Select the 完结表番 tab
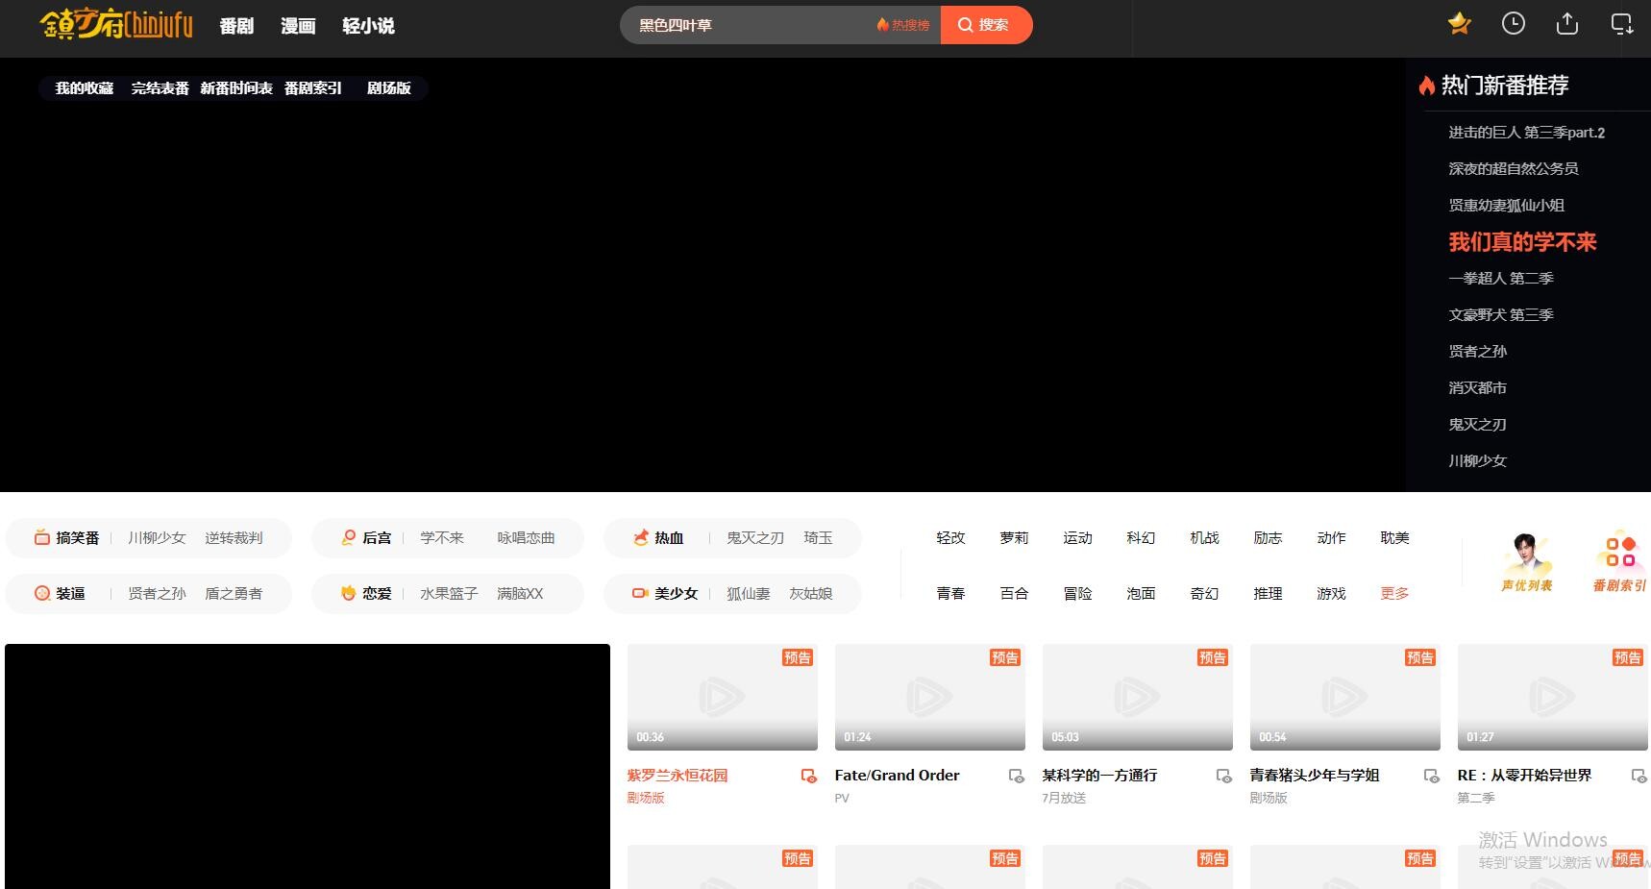The height and width of the screenshot is (889, 1651). point(160,88)
